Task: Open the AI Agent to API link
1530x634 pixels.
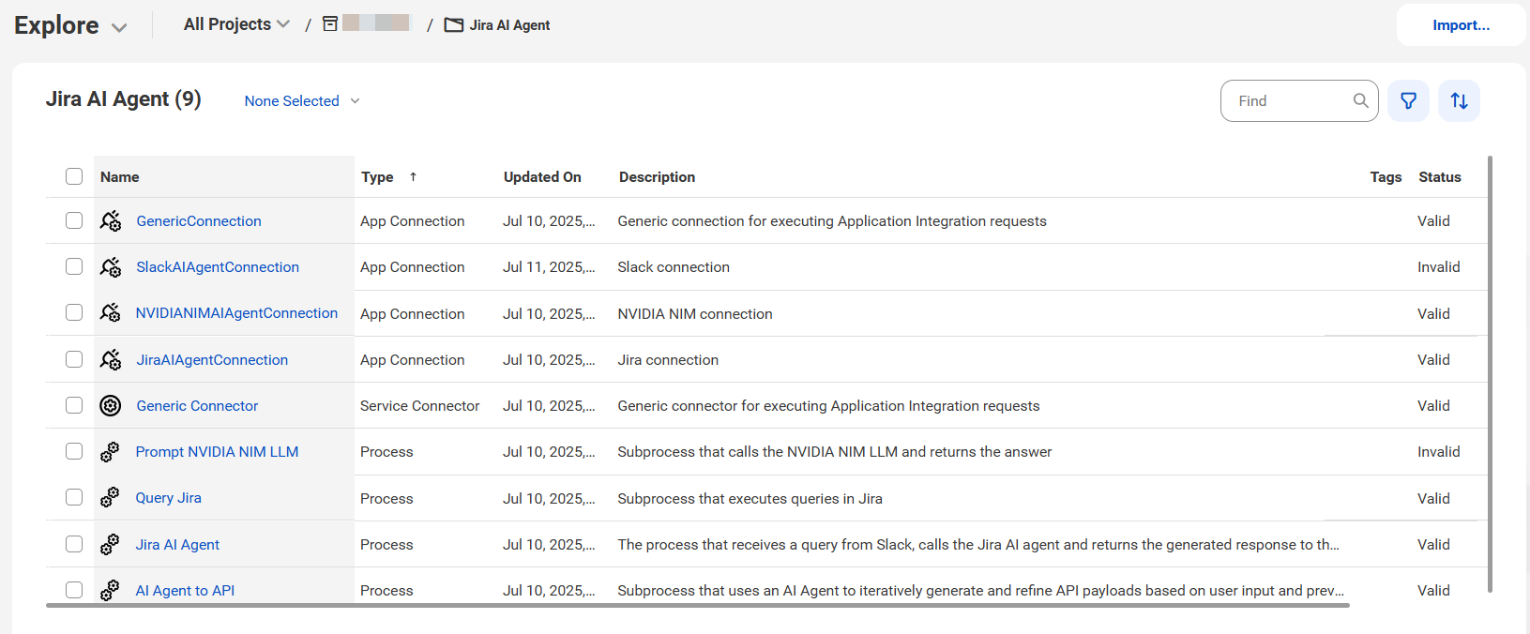Action: [x=185, y=590]
